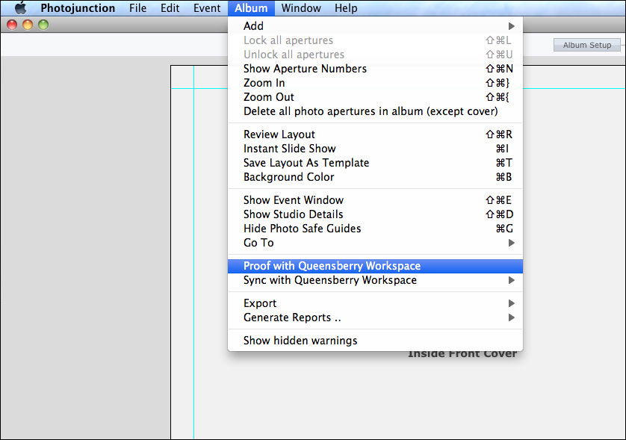
Task: Open the Edit menu
Action: pos(170,8)
